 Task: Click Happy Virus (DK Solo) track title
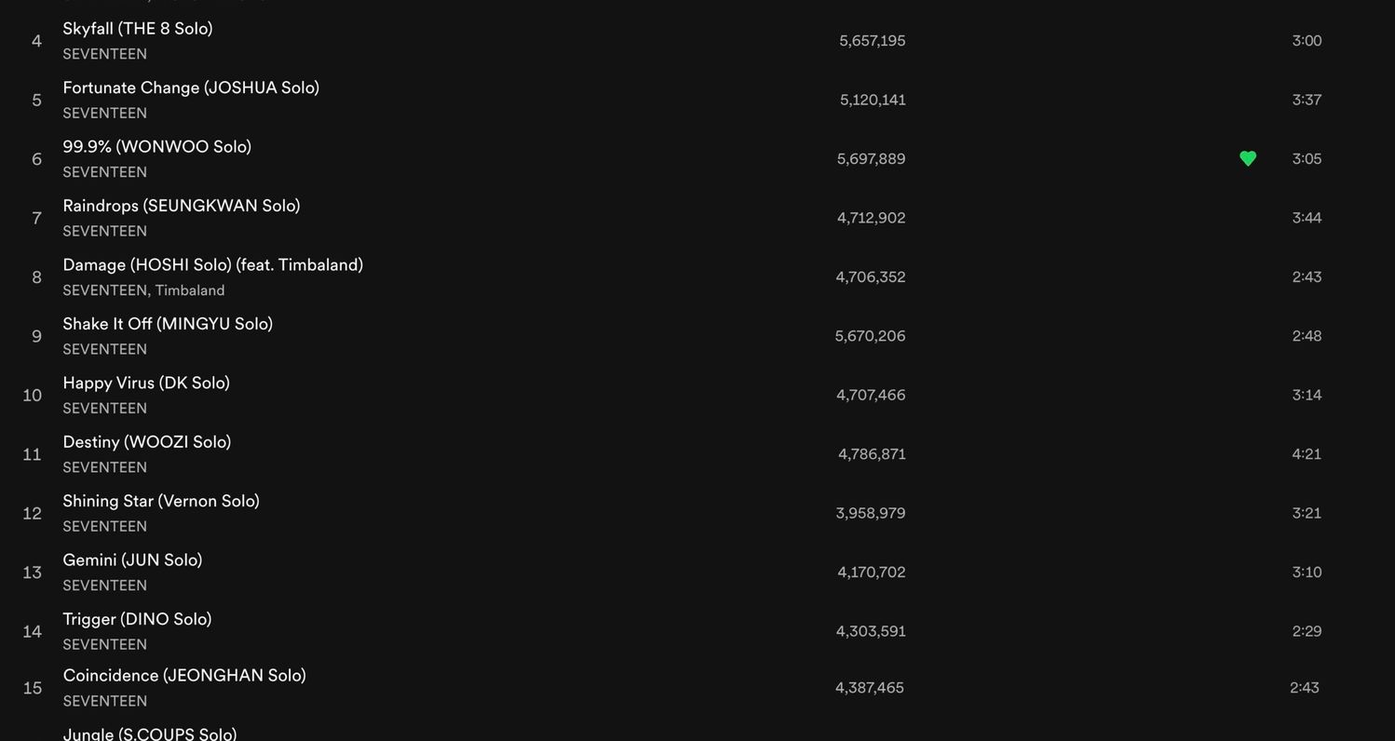click(x=146, y=383)
